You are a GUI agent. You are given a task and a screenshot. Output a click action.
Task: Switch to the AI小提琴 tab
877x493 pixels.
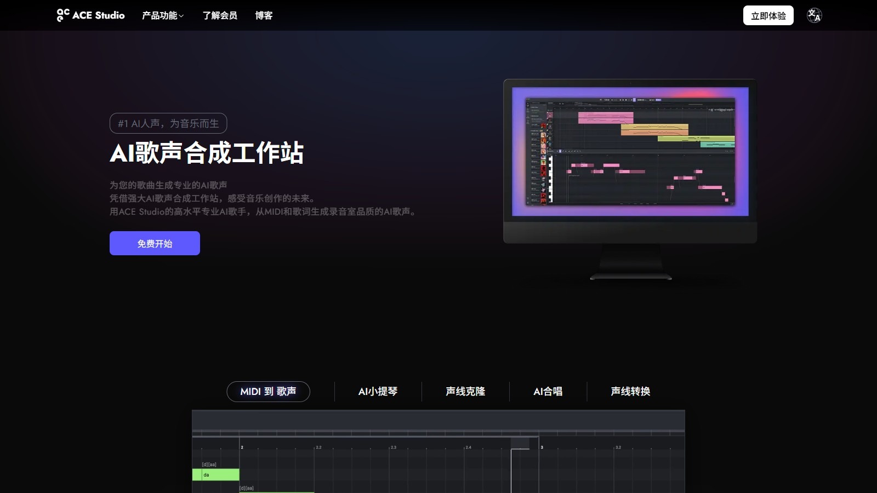(x=378, y=391)
